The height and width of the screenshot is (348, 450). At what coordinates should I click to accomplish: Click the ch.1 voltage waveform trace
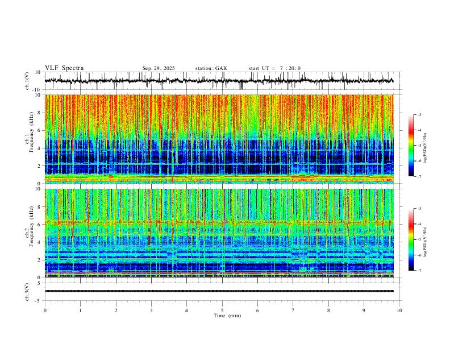[x=219, y=81]
